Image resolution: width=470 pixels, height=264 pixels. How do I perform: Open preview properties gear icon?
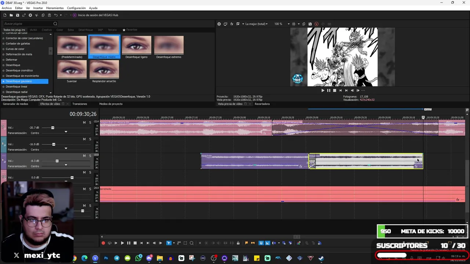pos(219,24)
